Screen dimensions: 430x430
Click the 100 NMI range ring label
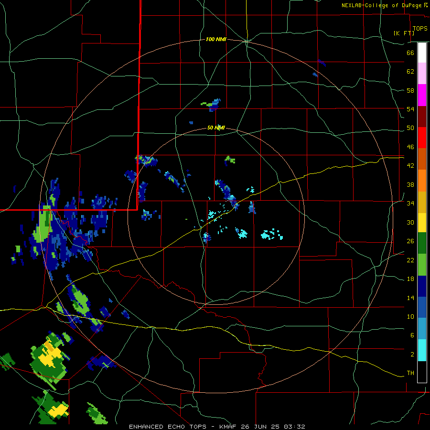(x=216, y=39)
